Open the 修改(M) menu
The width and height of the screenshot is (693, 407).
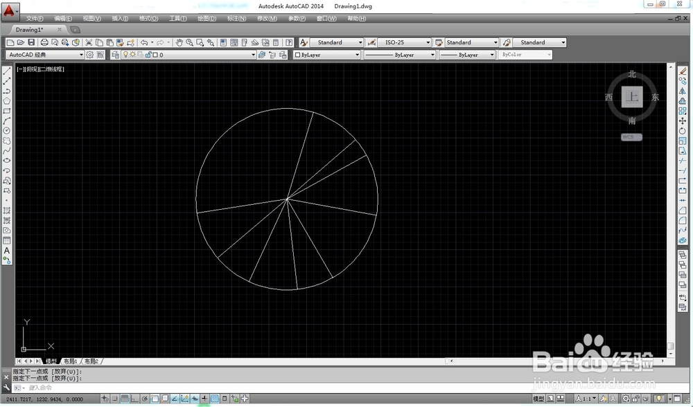[x=267, y=19]
